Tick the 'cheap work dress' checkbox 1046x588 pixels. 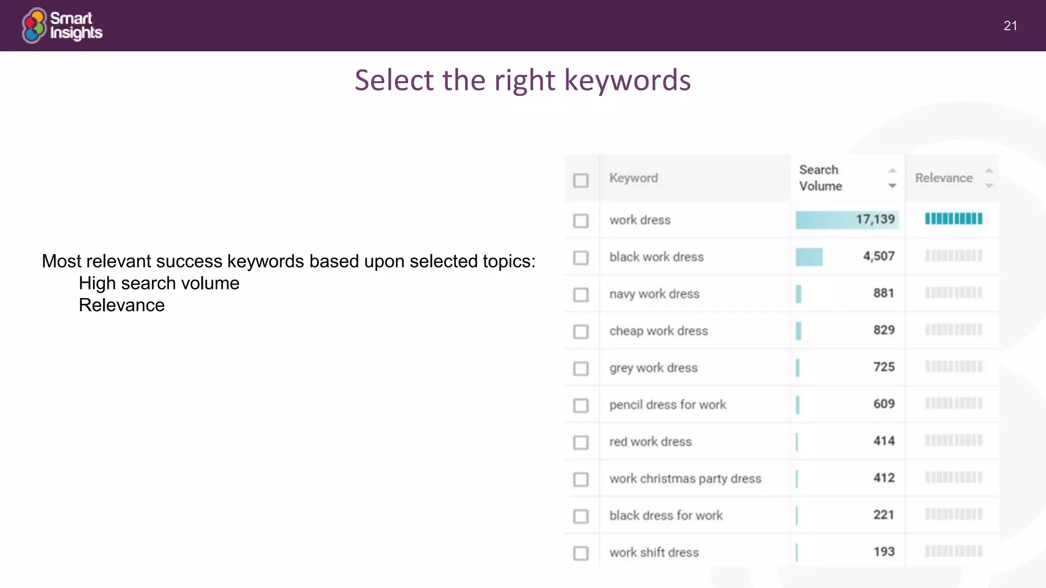[x=581, y=331]
